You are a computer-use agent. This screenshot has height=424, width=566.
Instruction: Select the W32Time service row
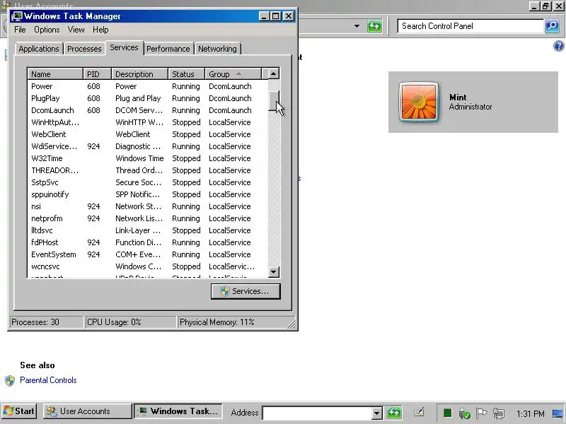(x=148, y=158)
